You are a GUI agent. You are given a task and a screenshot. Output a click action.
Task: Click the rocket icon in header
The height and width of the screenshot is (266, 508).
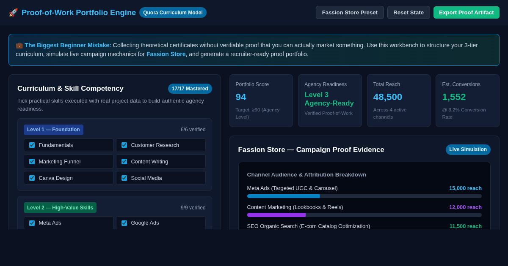click(13, 13)
